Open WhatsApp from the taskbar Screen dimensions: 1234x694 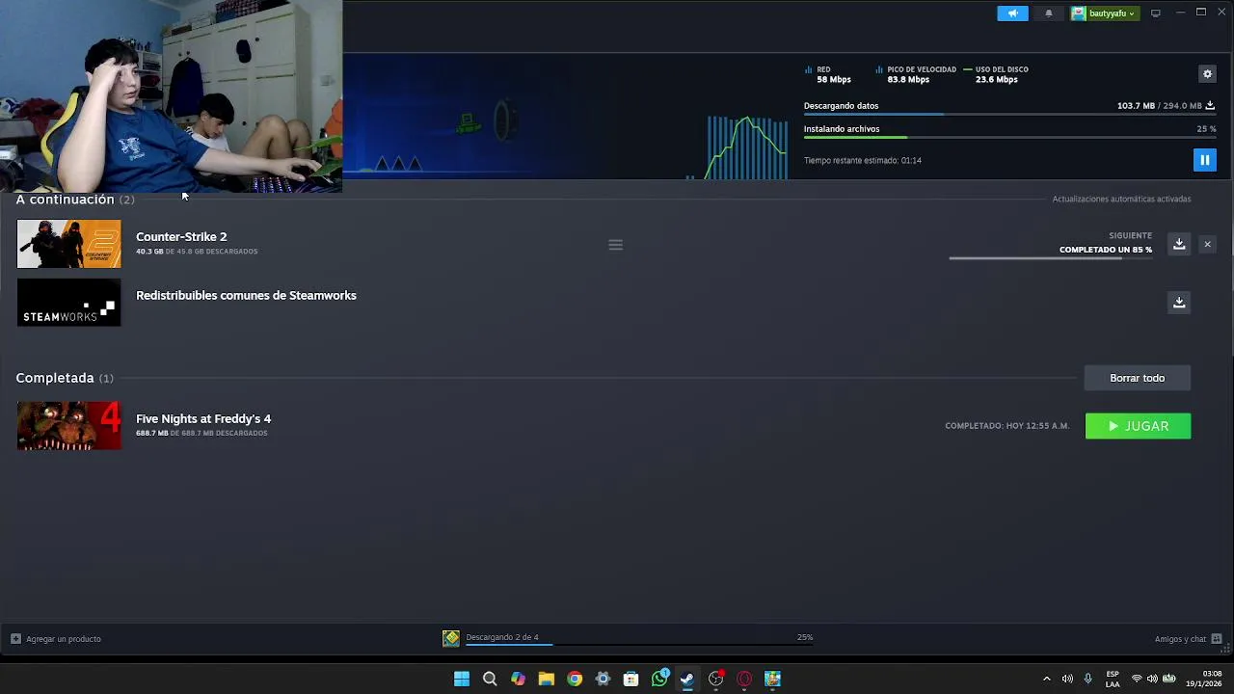tap(659, 679)
